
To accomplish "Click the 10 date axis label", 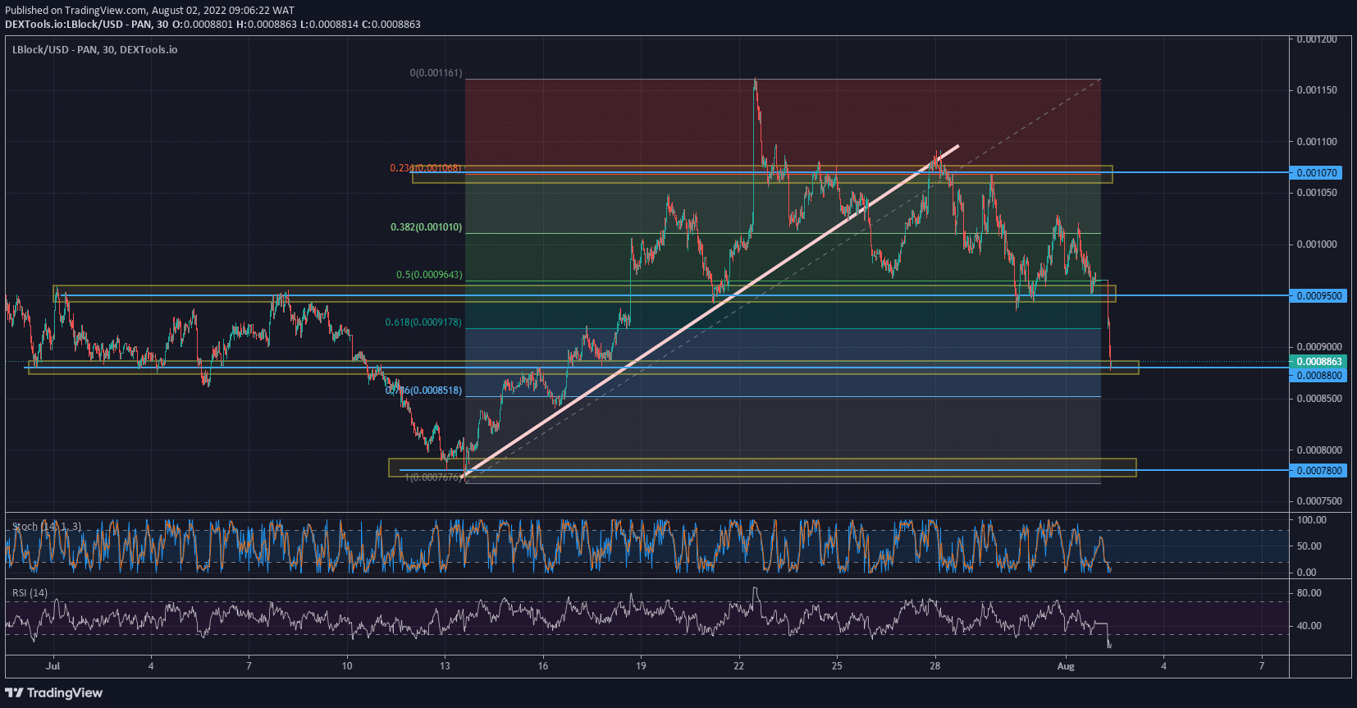I will 347,666.
